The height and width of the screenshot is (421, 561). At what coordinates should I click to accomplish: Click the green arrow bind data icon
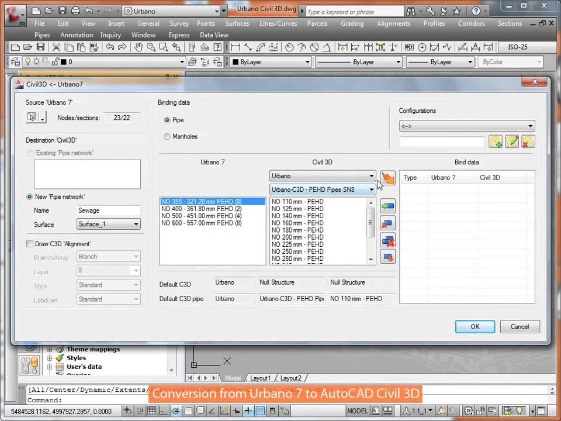tap(387, 206)
